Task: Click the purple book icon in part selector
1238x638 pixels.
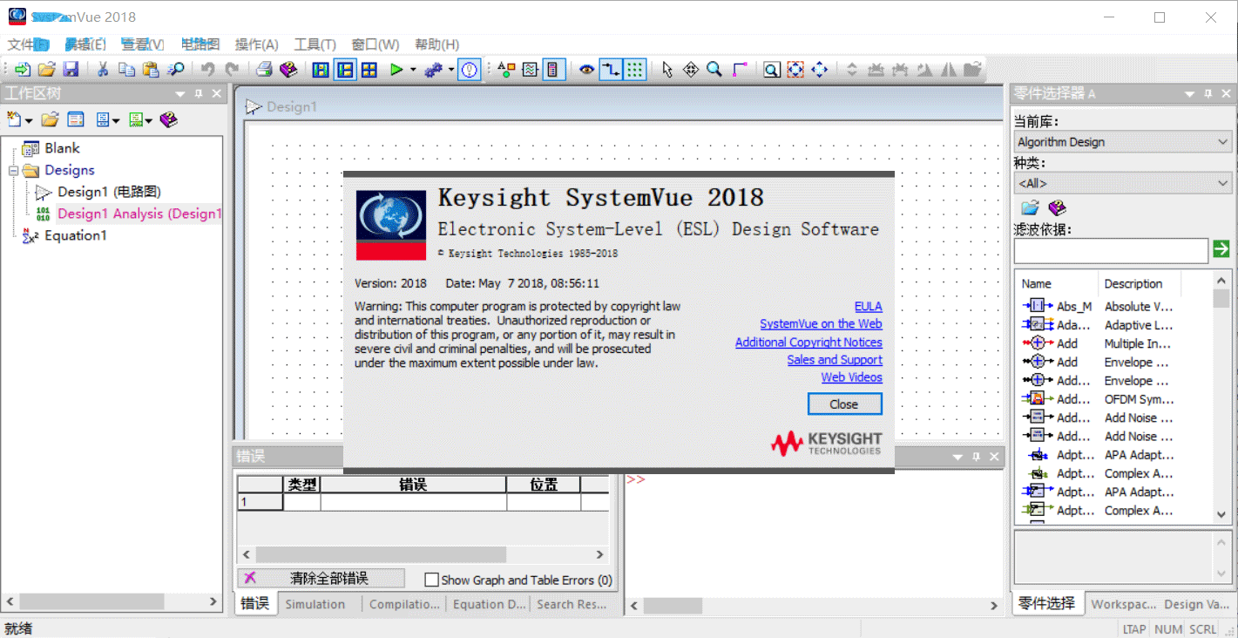Action: click(1057, 207)
